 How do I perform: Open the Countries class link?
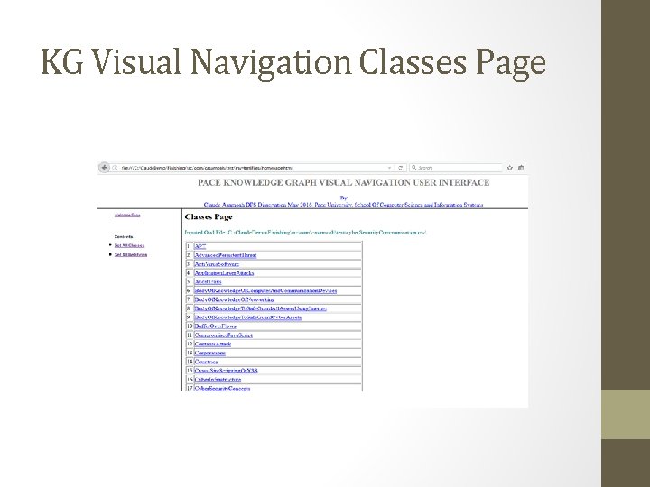pos(206,362)
